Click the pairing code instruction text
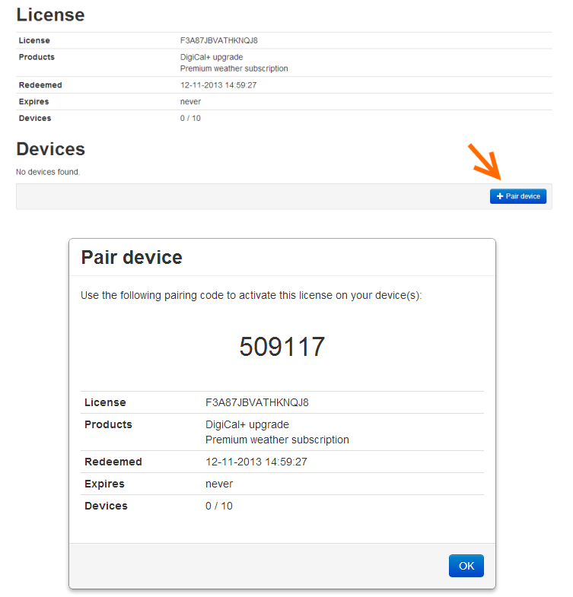The image size is (573, 597). (251, 294)
